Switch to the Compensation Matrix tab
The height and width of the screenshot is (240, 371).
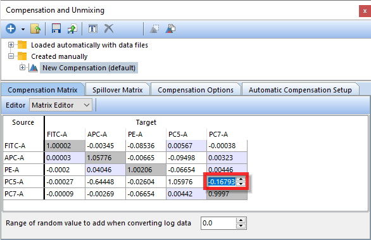(x=42, y=90)
